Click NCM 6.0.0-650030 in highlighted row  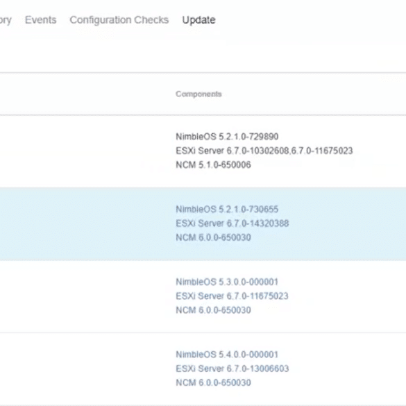pyautogui.click(x=213, y=237)
